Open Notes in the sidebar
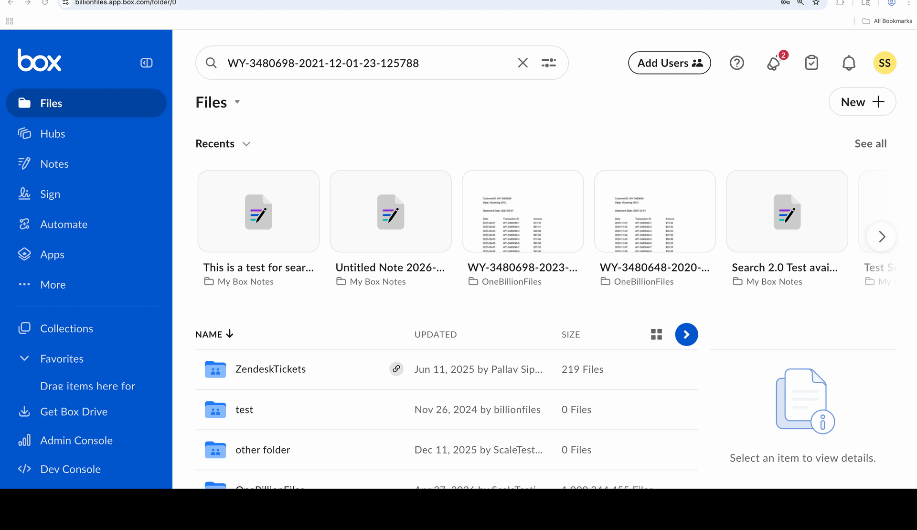 pos(86,164)
